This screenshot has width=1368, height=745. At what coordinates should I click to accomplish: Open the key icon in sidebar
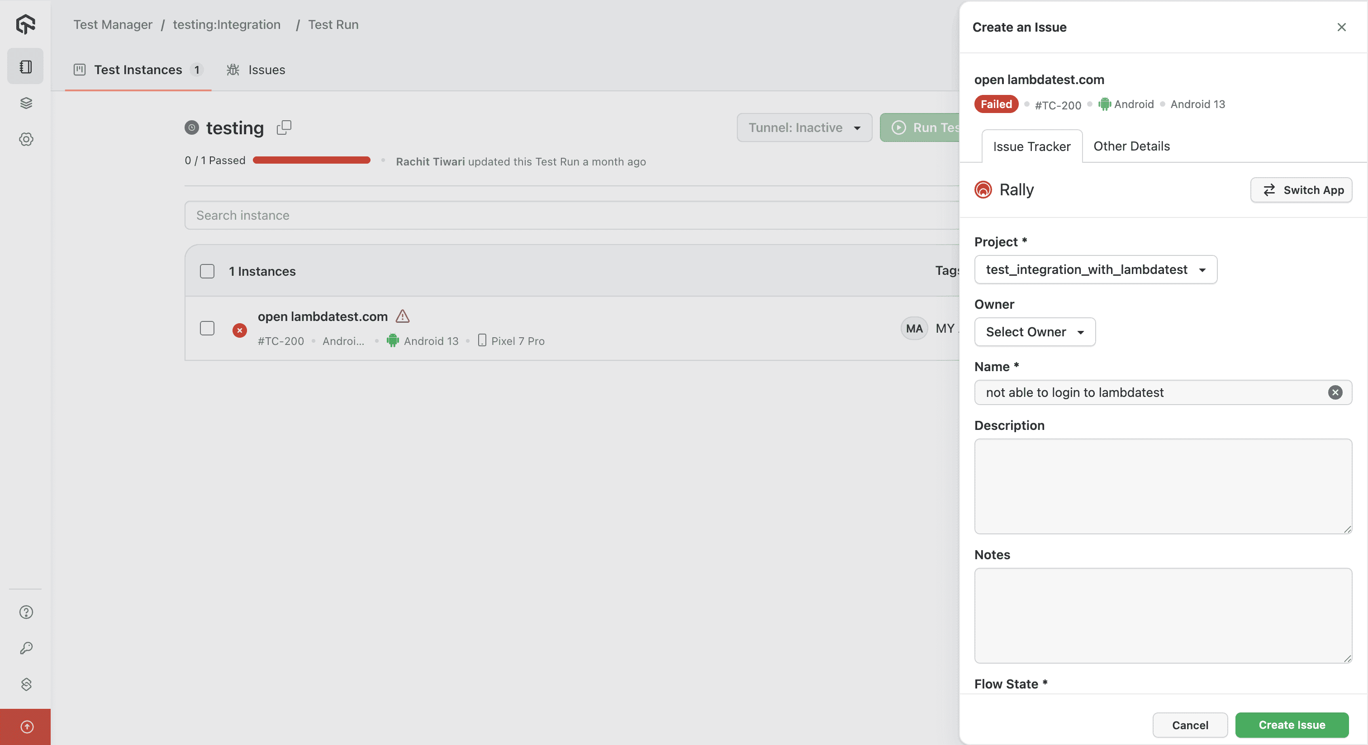[x=26, y=648]
